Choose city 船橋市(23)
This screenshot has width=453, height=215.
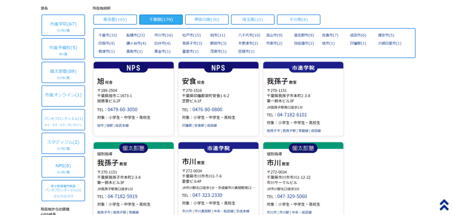(135, 35)
